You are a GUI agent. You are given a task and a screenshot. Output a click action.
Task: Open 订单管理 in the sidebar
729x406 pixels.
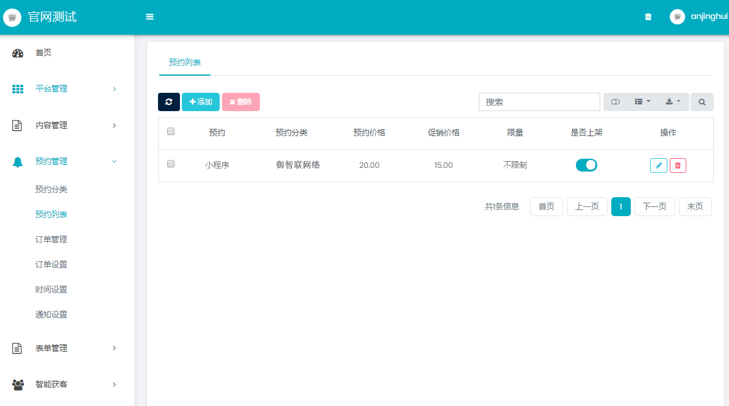51,239
